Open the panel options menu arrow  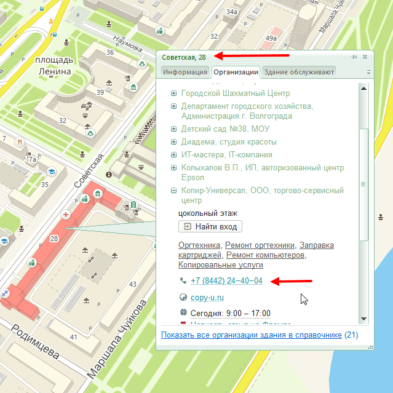pos(368,72)
